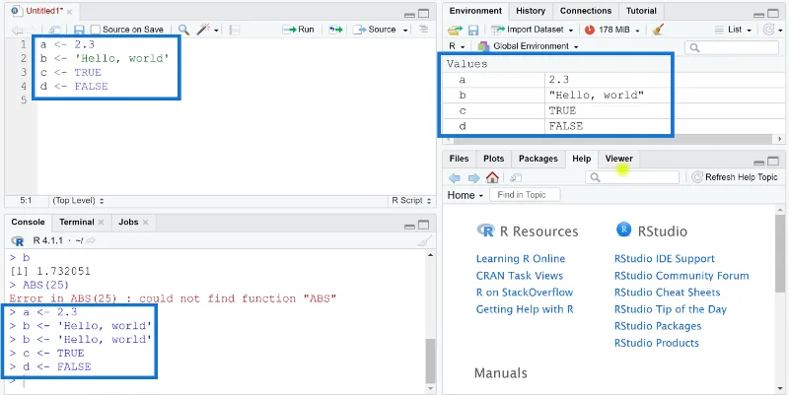The height and width of the screenshot is (395, 789).
Task: Click the code tools magic wand icon
Action: (x=203, y=30)
